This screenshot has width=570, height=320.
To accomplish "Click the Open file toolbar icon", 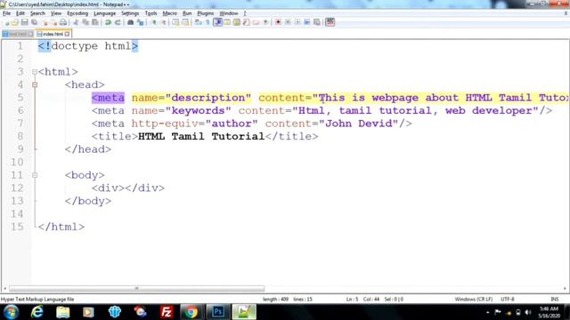I will coord(15,22).
